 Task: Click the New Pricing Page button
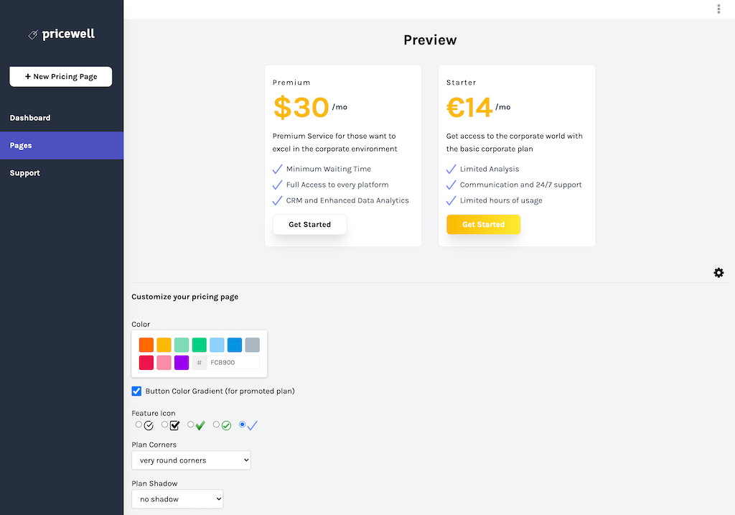pyautogui.click(x=61, y=77)
